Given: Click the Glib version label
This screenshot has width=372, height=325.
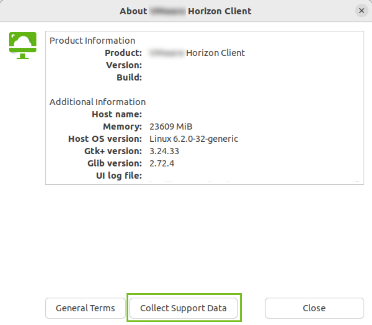Looking at the screenshot, I should pyautogui.click(x=115, y=163).
